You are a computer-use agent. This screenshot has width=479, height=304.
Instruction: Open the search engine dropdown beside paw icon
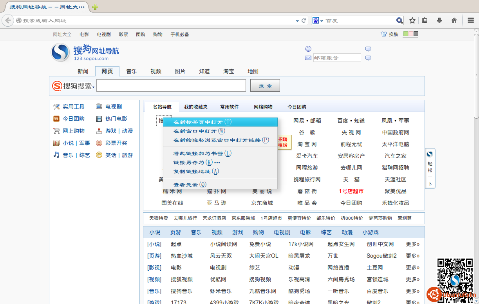(322, 21)
